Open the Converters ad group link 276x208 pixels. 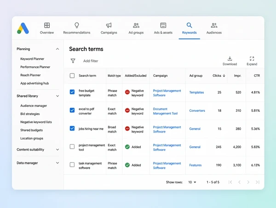coord(197,110)
